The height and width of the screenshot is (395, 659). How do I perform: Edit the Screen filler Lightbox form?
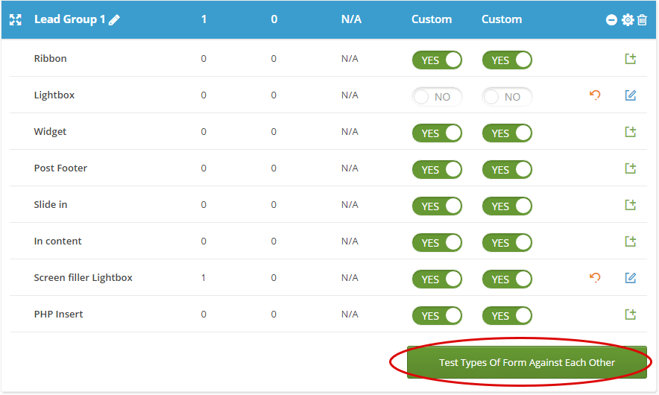coord(630,278)
